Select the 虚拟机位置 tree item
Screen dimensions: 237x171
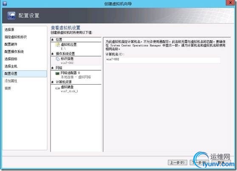tap(76, 47)
